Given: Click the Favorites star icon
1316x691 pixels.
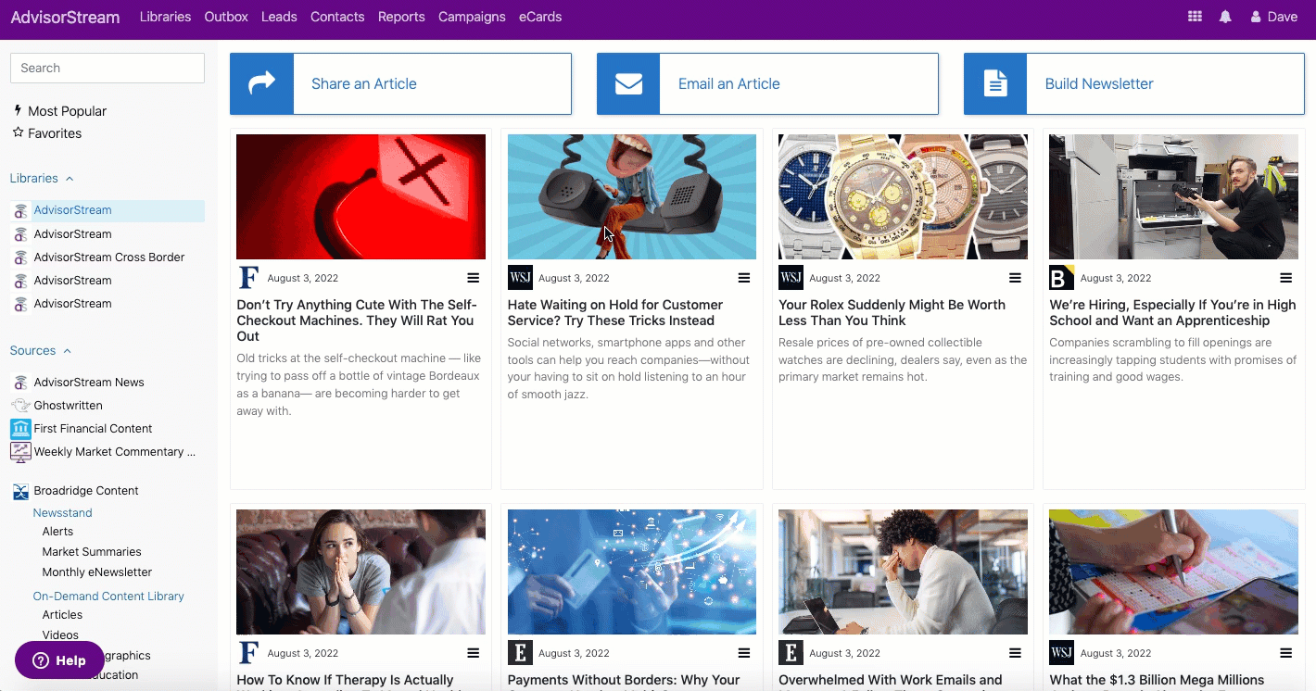Looking at the screenshot, I should click(18, 132).
